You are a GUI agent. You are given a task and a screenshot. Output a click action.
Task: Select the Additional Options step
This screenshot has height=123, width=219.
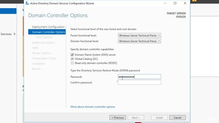click(x=43, y=42)
